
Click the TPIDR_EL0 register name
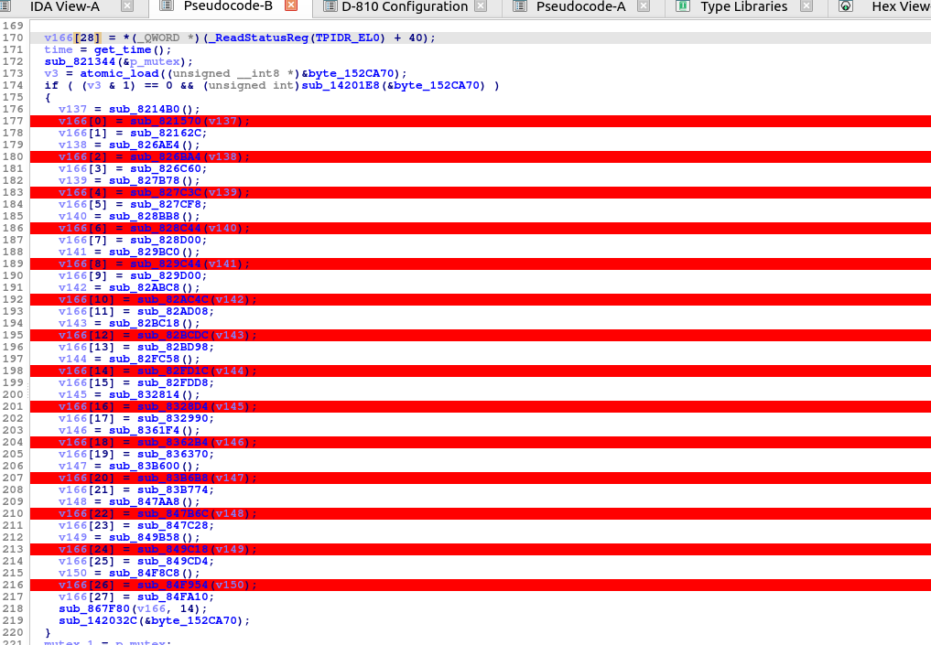click(350, 38)
